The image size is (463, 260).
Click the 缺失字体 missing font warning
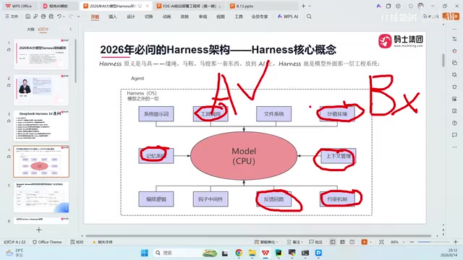click(103, 242)
